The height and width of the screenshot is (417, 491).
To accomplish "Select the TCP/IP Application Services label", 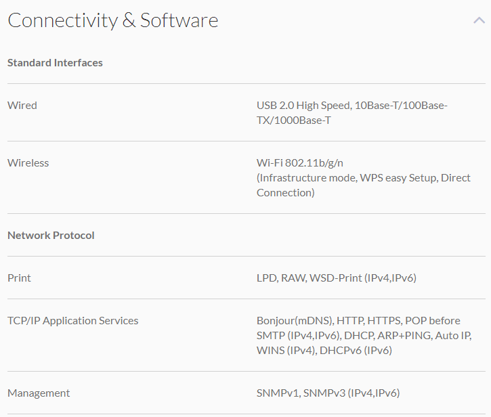I will [x=72, y=321].
